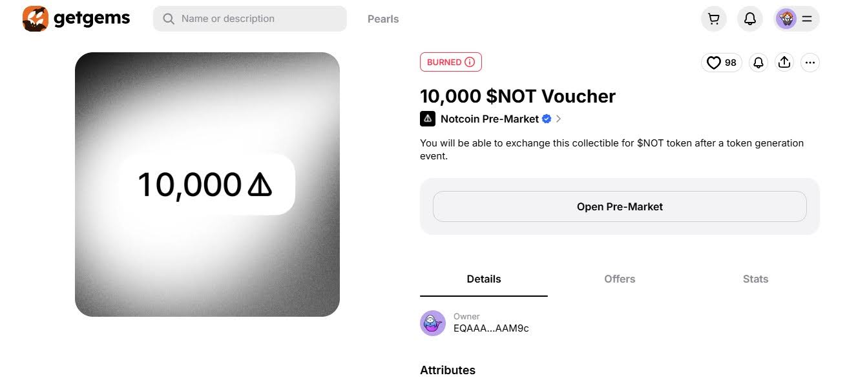Open the three-dot more options menu
The height and width of the screenshot is (380, 847).
tap(810, 63)
